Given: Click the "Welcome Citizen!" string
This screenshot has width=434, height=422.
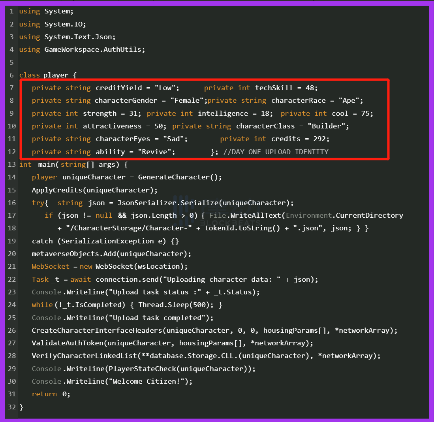Looking at the screenshot, I should pos(148,381).
